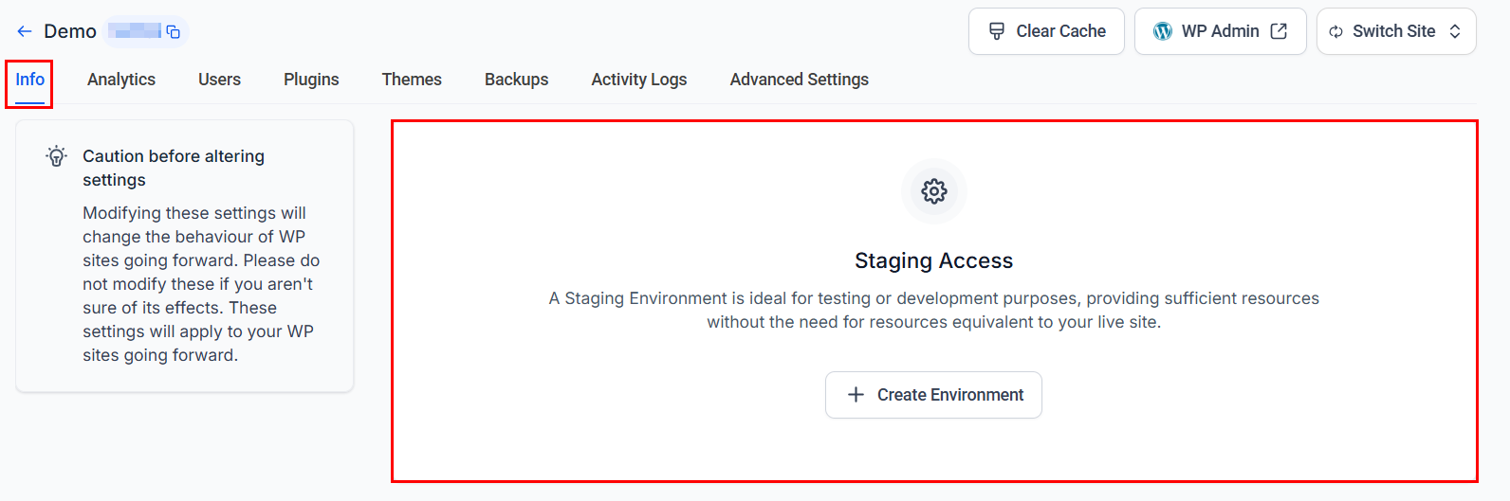Expand the Switch Site chevron dropdown
This screenshot has width=1510, height=501.
[1455, 31]
